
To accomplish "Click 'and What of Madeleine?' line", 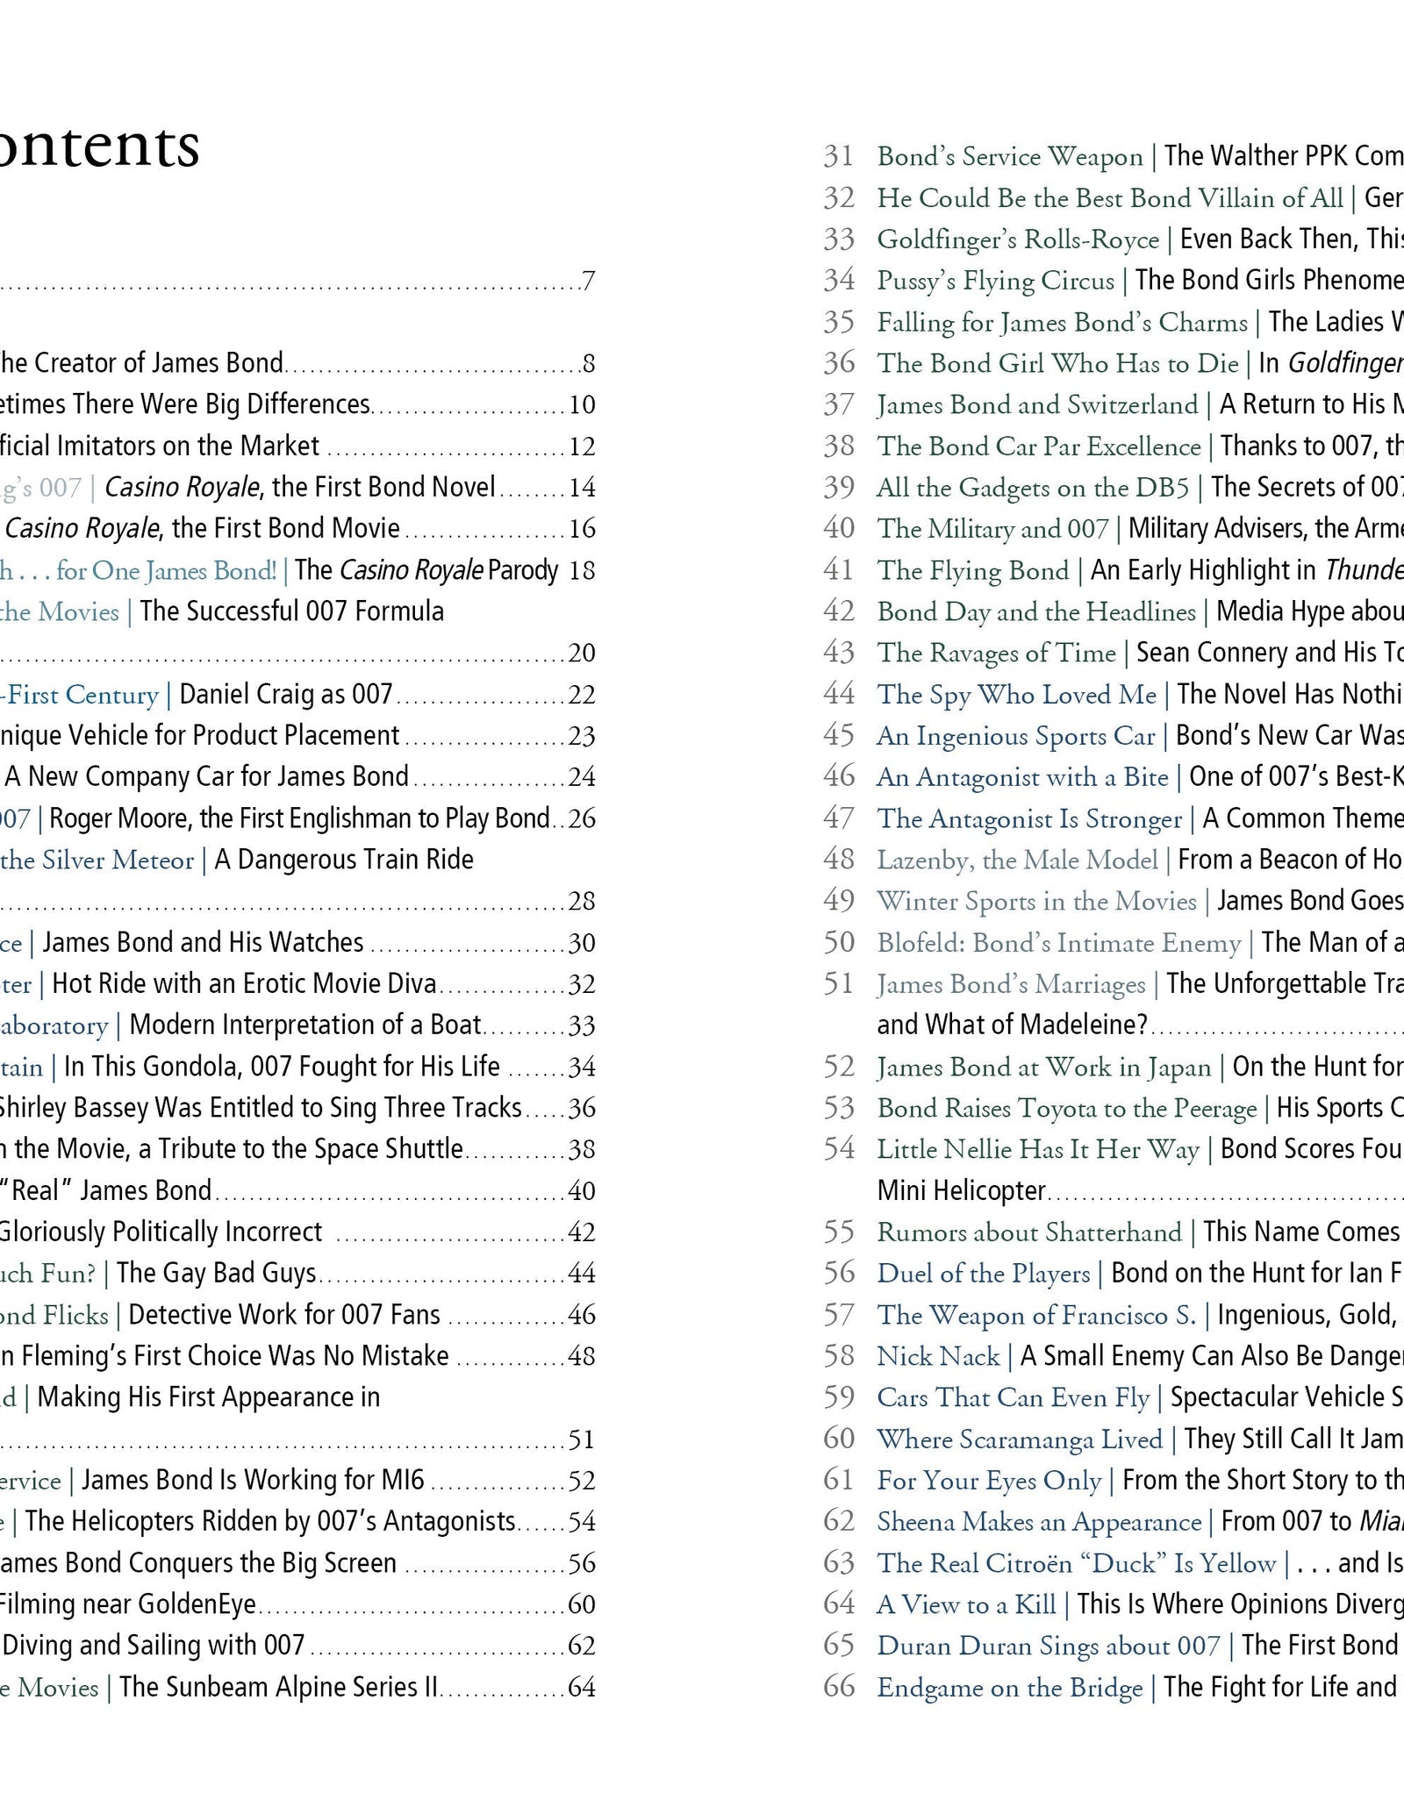I will coord(1012,1025).
